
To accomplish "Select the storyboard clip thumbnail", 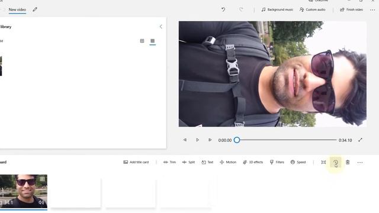I will tap(24, 191).
